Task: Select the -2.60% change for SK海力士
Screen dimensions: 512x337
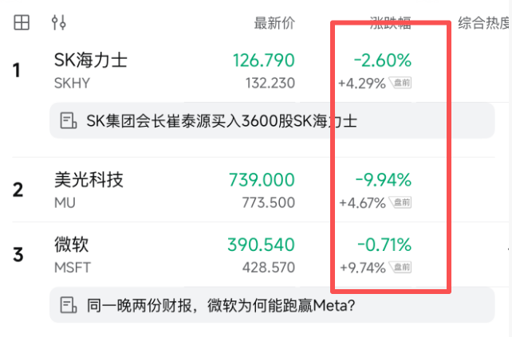Action: tap(383, 61)
